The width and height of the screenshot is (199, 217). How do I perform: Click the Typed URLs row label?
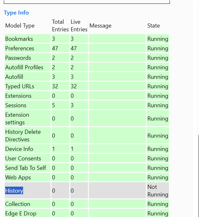(20, 86)
